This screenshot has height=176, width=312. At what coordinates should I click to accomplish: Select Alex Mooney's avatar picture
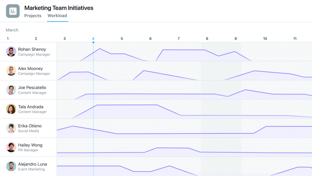click(11, 71)
